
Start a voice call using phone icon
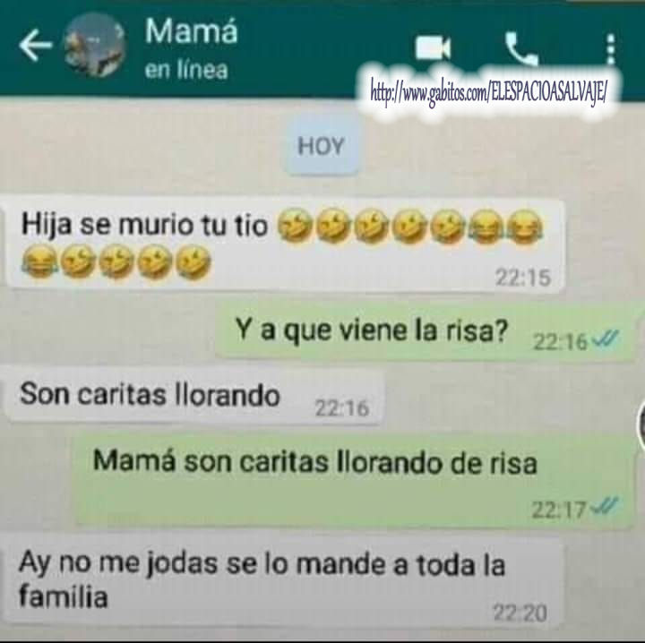(x=521, y=48)
